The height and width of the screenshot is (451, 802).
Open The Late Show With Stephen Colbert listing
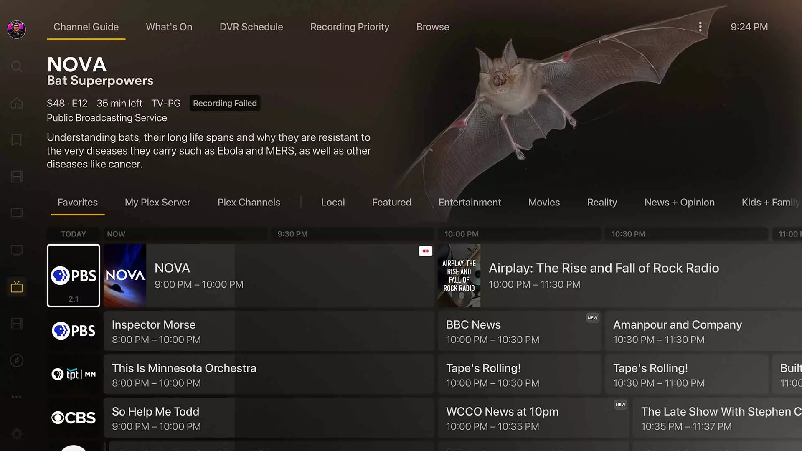click(x=717, y=418)
